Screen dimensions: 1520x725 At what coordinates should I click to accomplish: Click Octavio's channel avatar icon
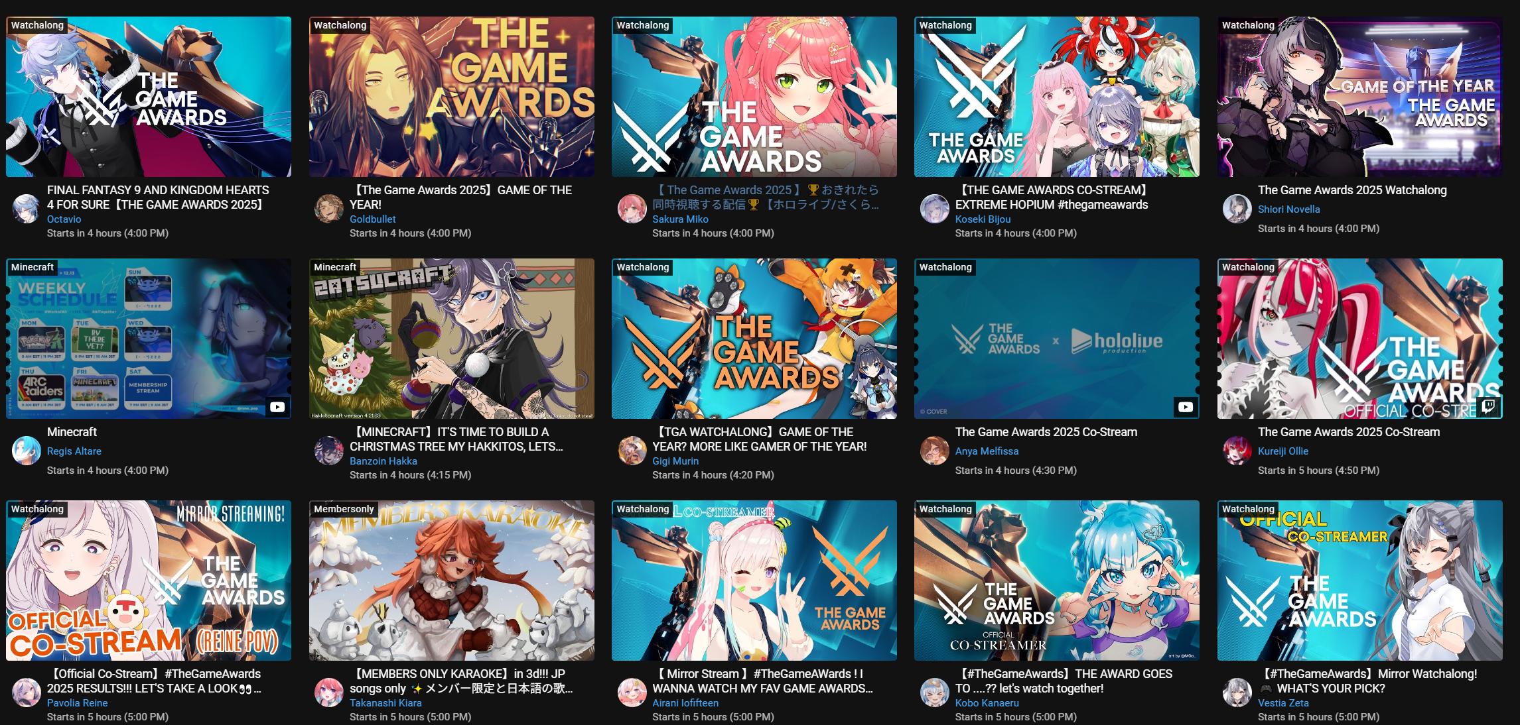[27, 209]
